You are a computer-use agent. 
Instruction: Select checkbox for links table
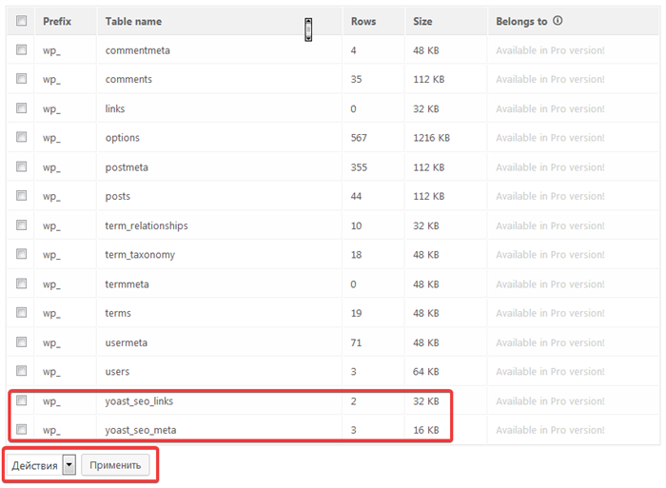pos(21,107)
